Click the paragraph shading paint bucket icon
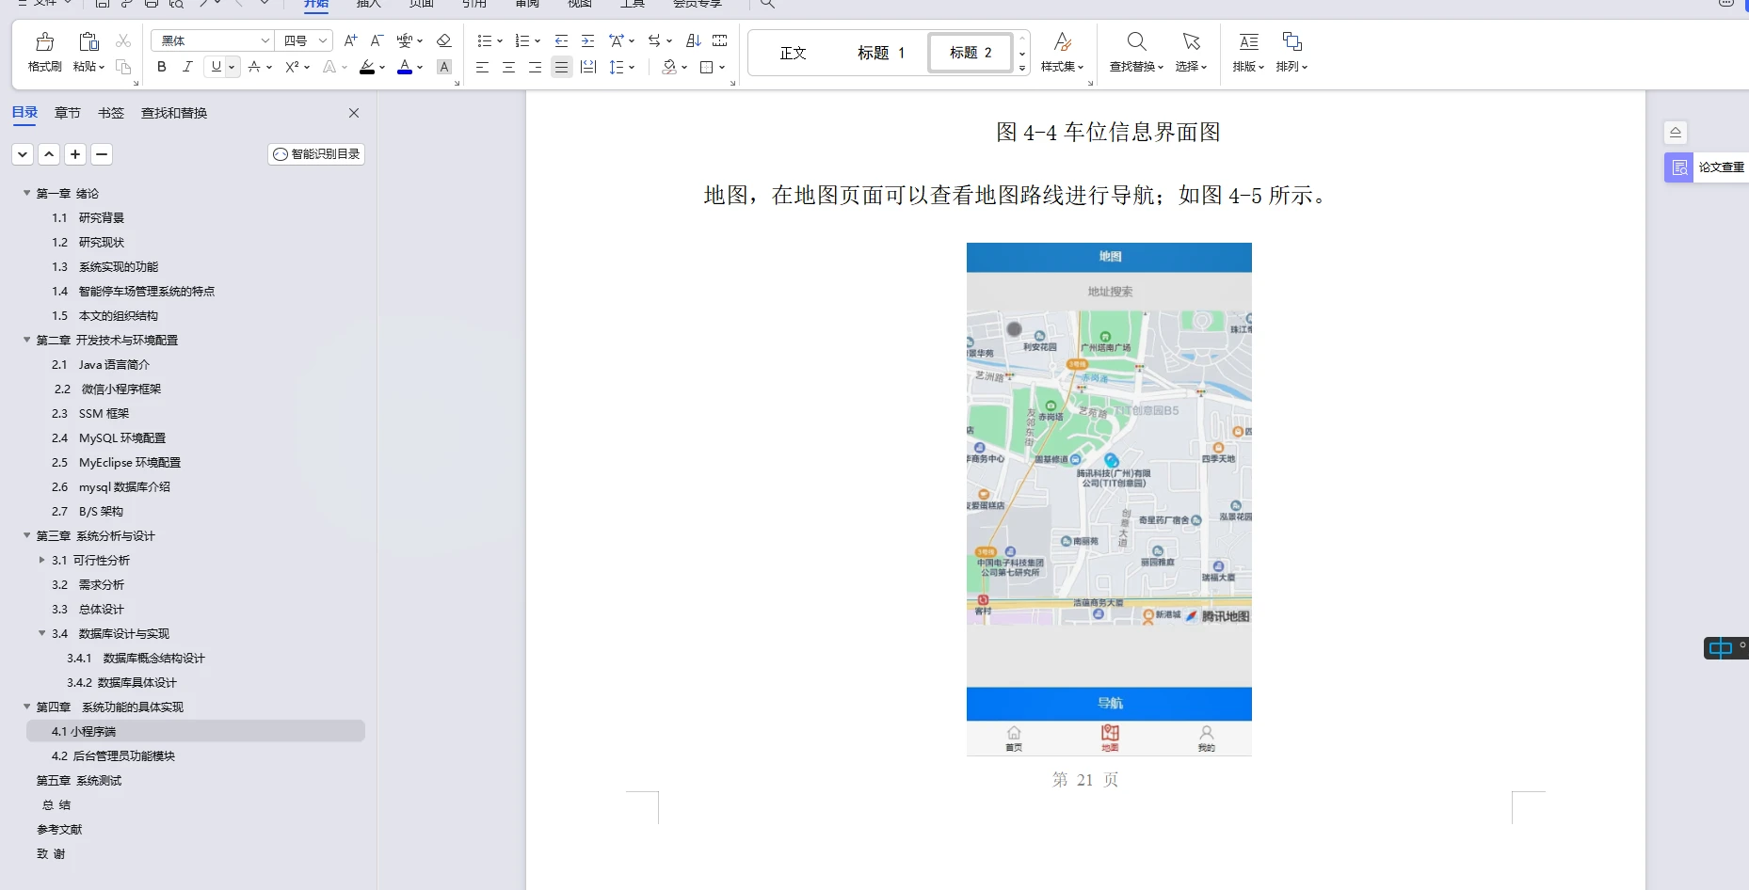The image size is (1749, 890). pos(669,67)
